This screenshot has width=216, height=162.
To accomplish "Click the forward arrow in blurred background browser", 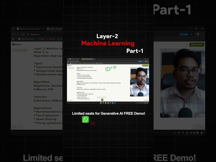I will tap(18, 34).
